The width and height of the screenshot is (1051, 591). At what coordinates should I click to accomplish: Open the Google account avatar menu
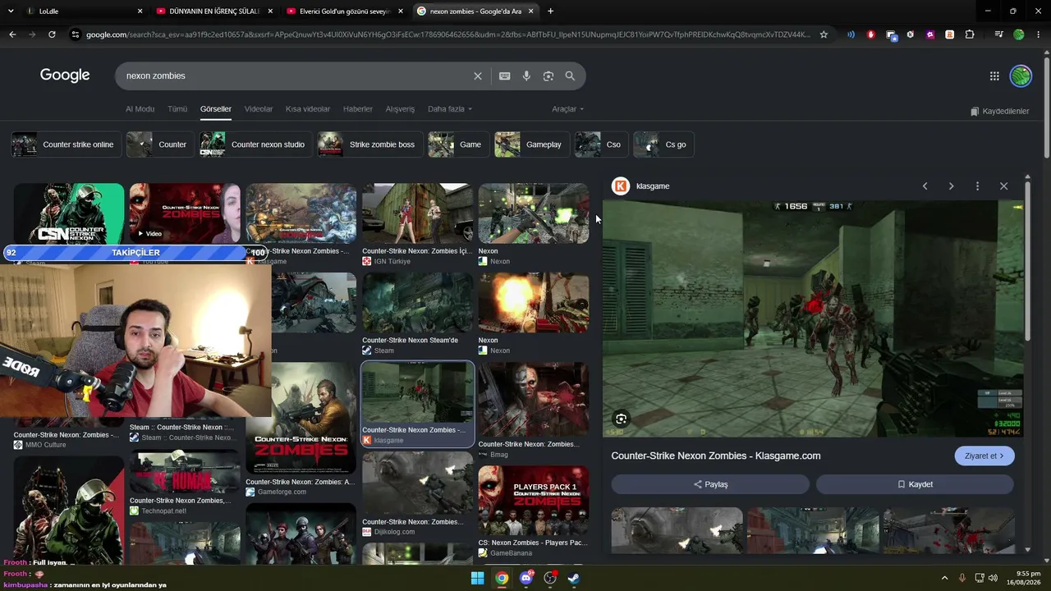pos(1021,76)
